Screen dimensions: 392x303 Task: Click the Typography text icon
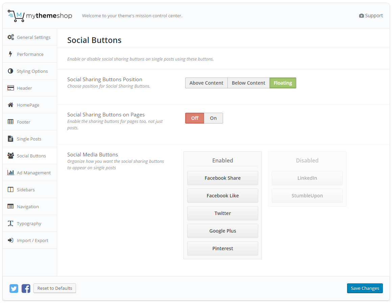10,223
